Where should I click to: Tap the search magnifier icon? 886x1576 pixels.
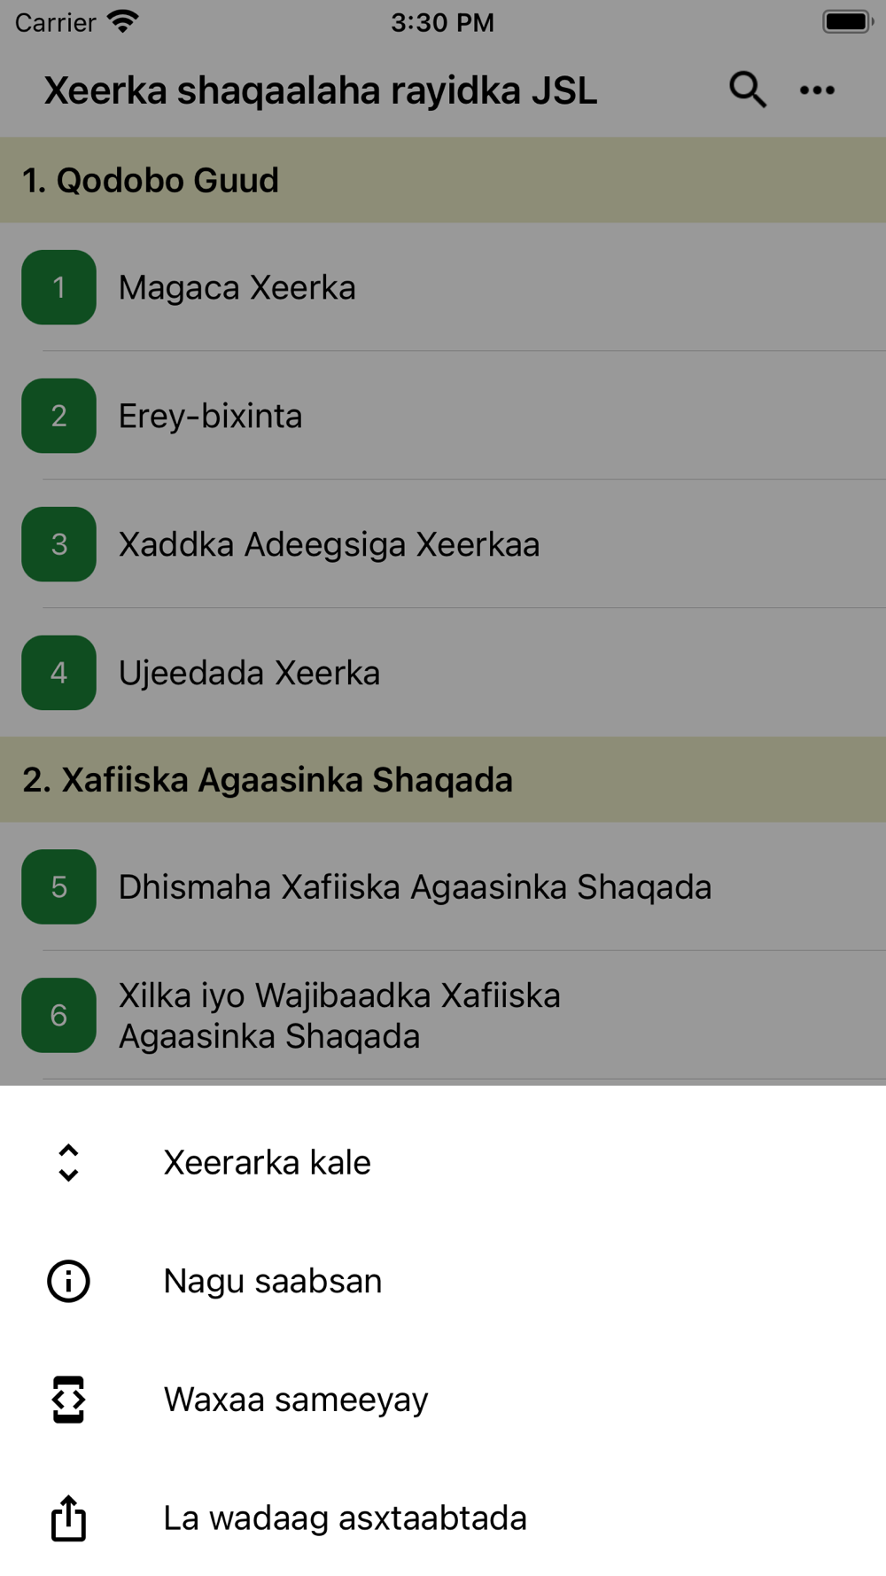click(x=747, y=90)
